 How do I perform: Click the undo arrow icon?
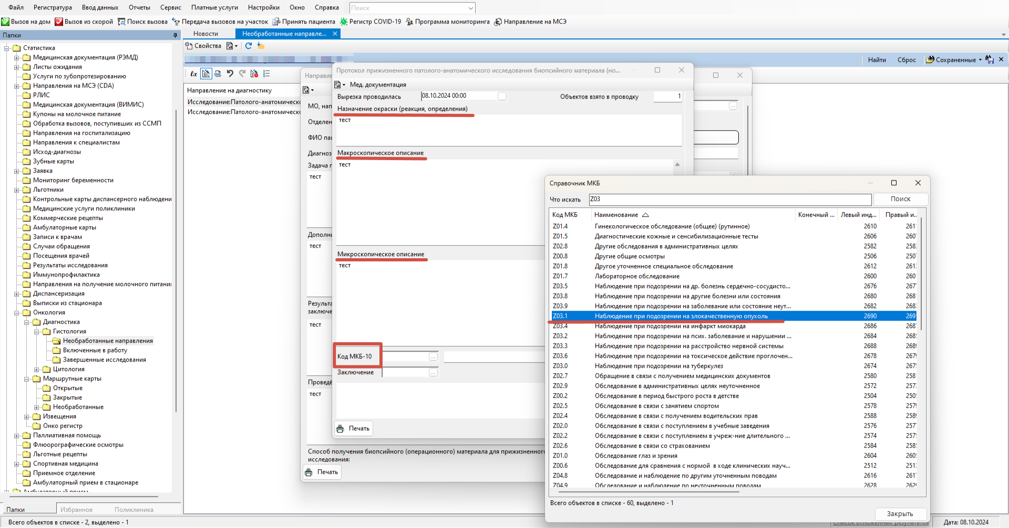(230, 73)
